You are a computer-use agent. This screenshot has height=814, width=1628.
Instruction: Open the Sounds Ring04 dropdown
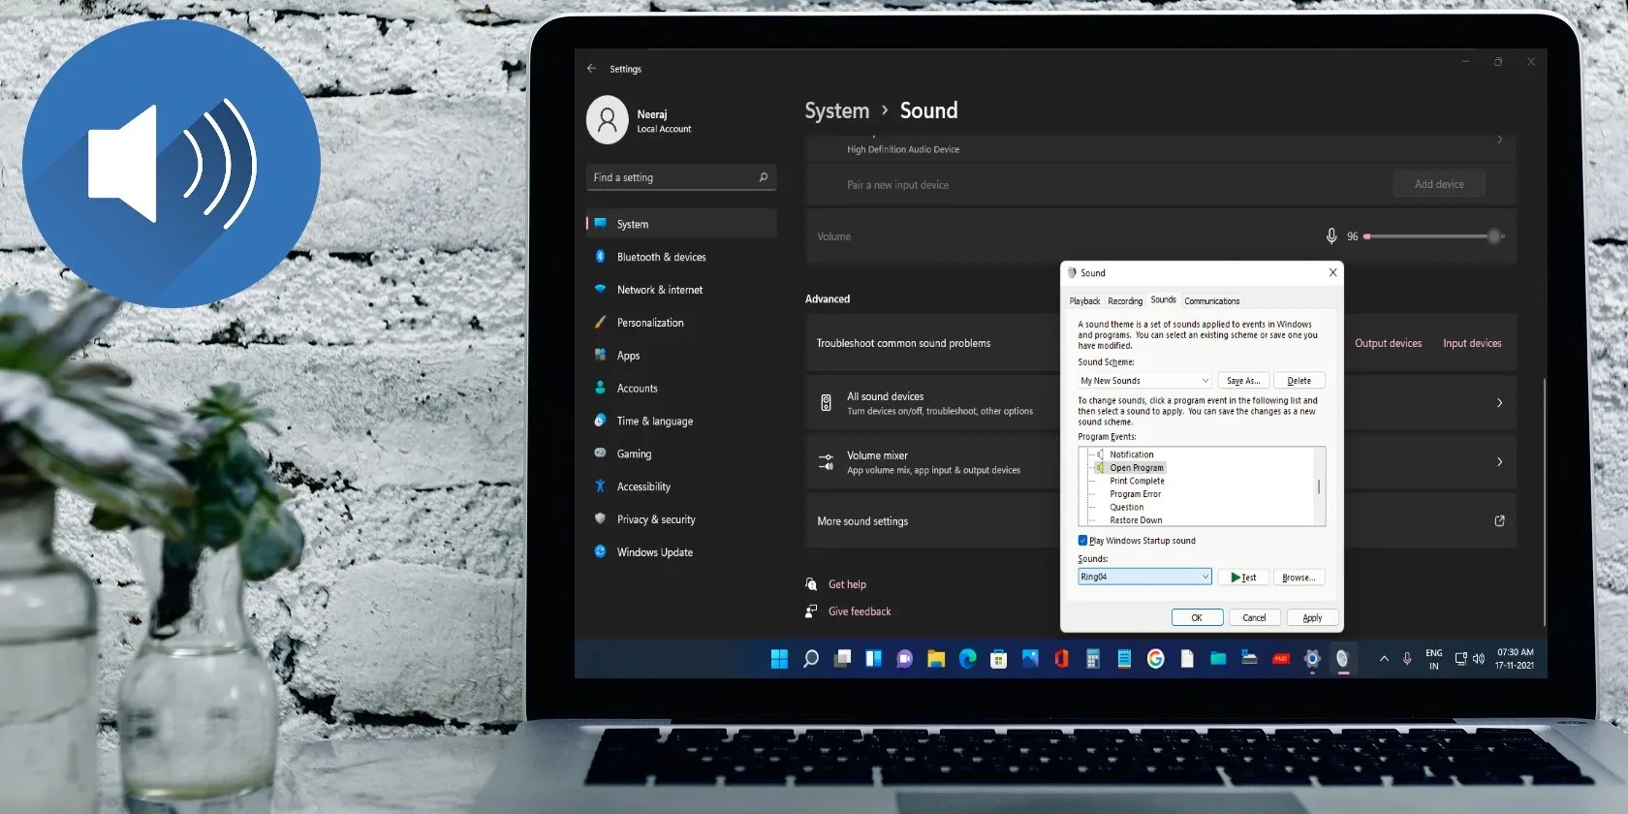1144,577
